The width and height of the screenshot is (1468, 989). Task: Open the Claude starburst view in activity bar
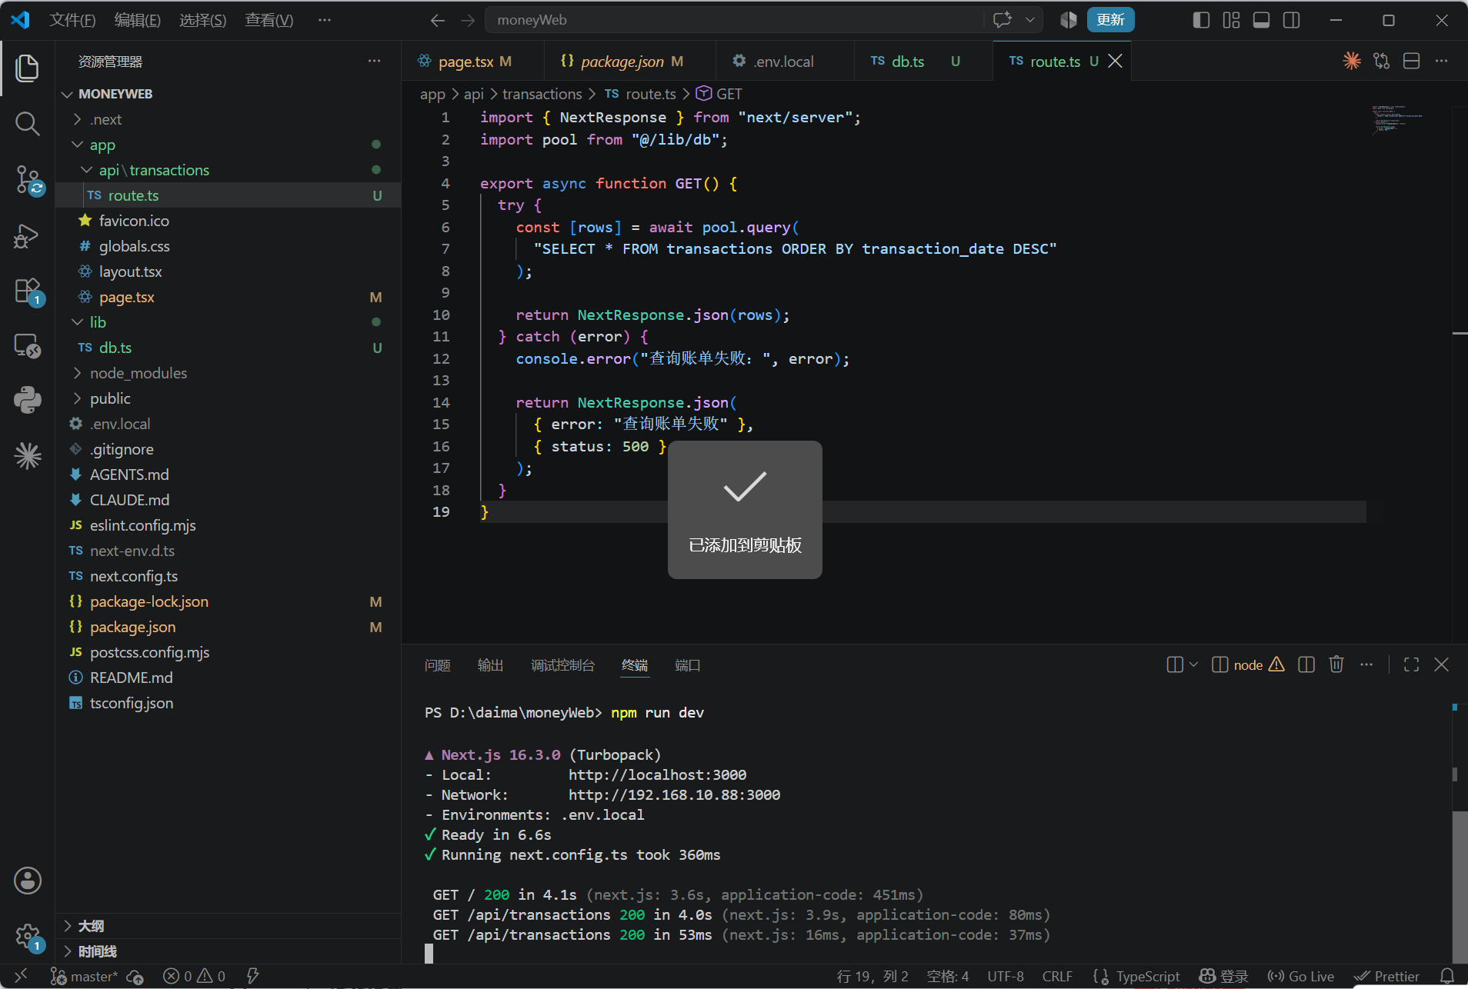tap(28, 456)
